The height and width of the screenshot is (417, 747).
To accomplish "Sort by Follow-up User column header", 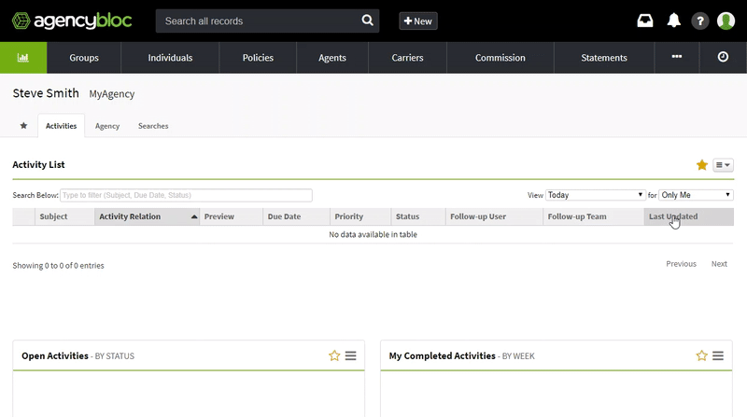I will 494,216.
